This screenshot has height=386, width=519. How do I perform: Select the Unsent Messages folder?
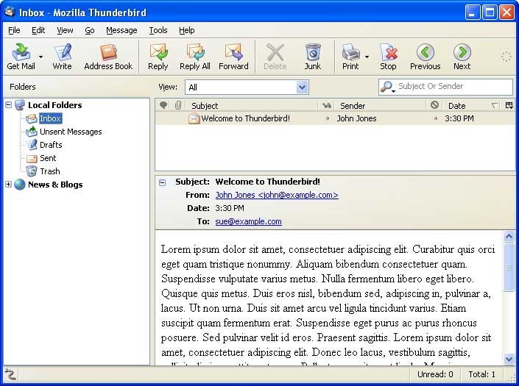click(71, 132)
